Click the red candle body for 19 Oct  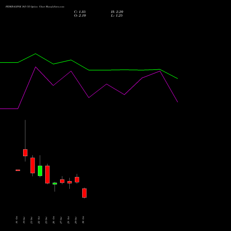(x=25, y=152)
